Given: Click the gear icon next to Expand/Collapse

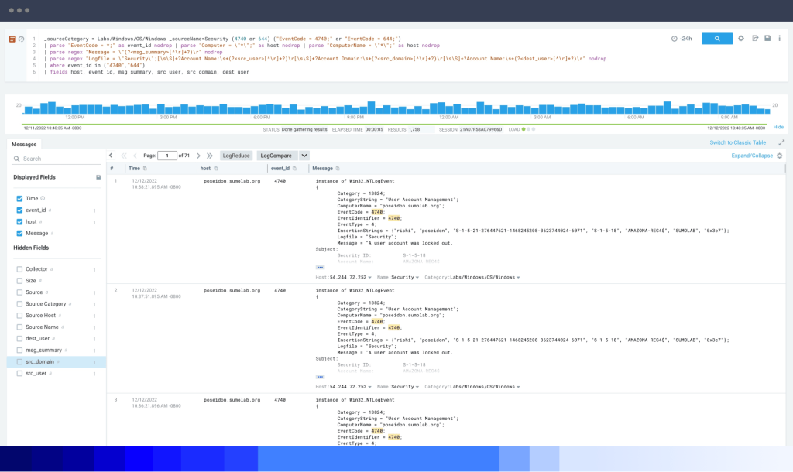Looking at the screenshot, I should coord(778,155).
